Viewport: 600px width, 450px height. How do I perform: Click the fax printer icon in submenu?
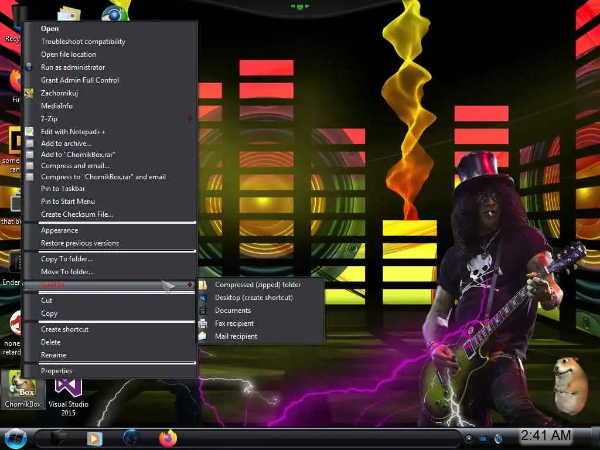(203, 323)
